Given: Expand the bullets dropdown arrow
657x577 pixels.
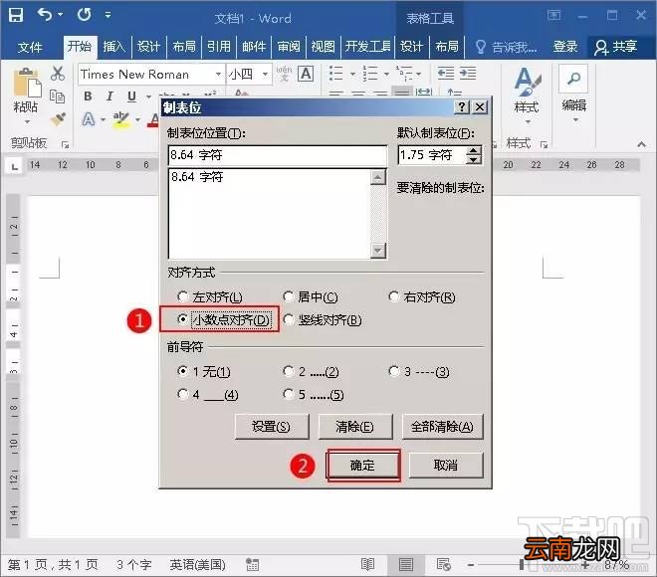Looking at the screenshot, I should [x=352, y=74].
